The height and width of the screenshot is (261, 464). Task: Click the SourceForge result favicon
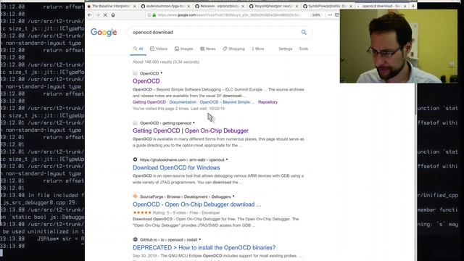click(x=136, y=196)
